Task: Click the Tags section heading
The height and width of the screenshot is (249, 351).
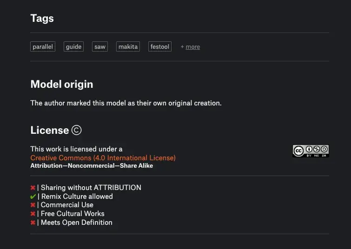Action: [42, 18]
